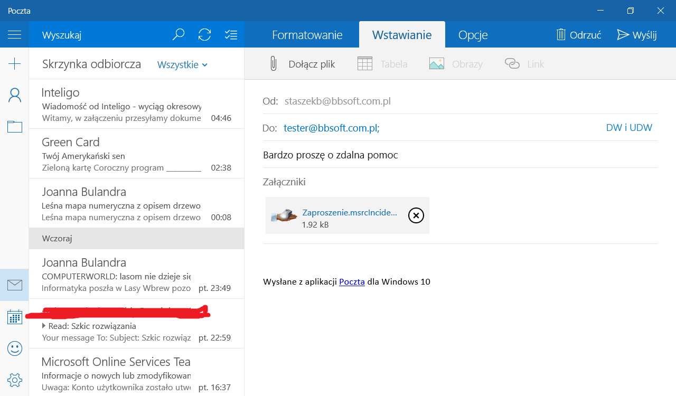
Task: Send feedback via smiley icon
Action: coord(14,348)
